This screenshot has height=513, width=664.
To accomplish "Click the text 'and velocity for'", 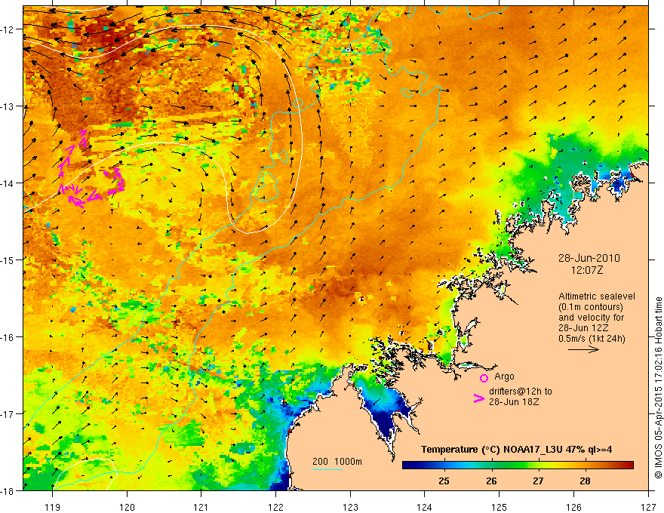I will coord(591,318).
